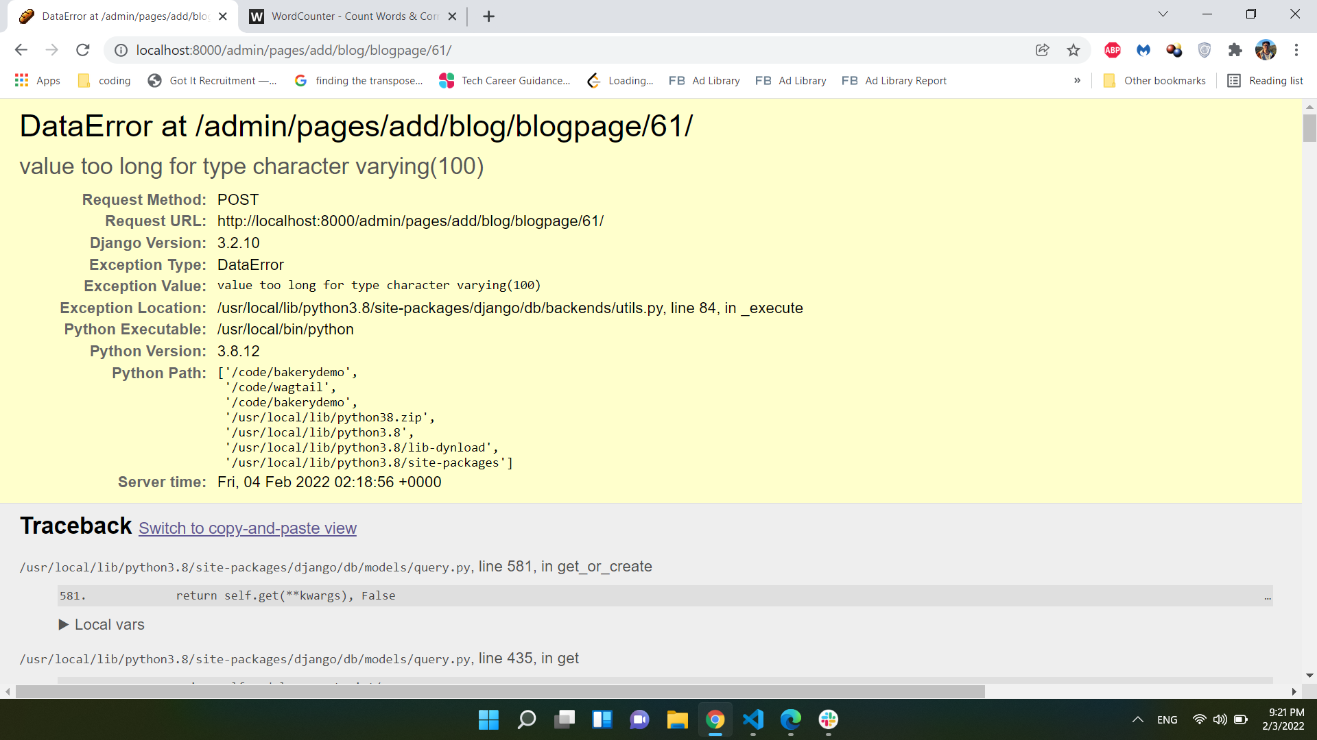Switch to copy-and-paste view link
The width and height of the screenshot is (1317, 740).
(x=248, y=528)
